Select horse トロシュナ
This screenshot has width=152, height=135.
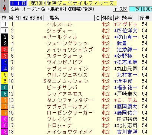[x=59, y=125]
